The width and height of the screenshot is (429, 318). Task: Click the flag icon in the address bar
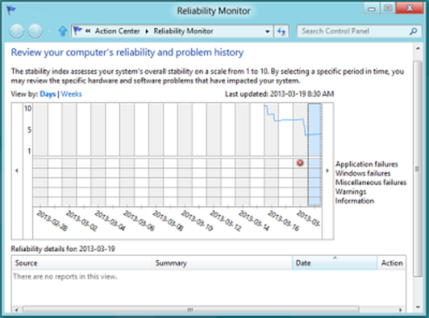tap(77, 31)
